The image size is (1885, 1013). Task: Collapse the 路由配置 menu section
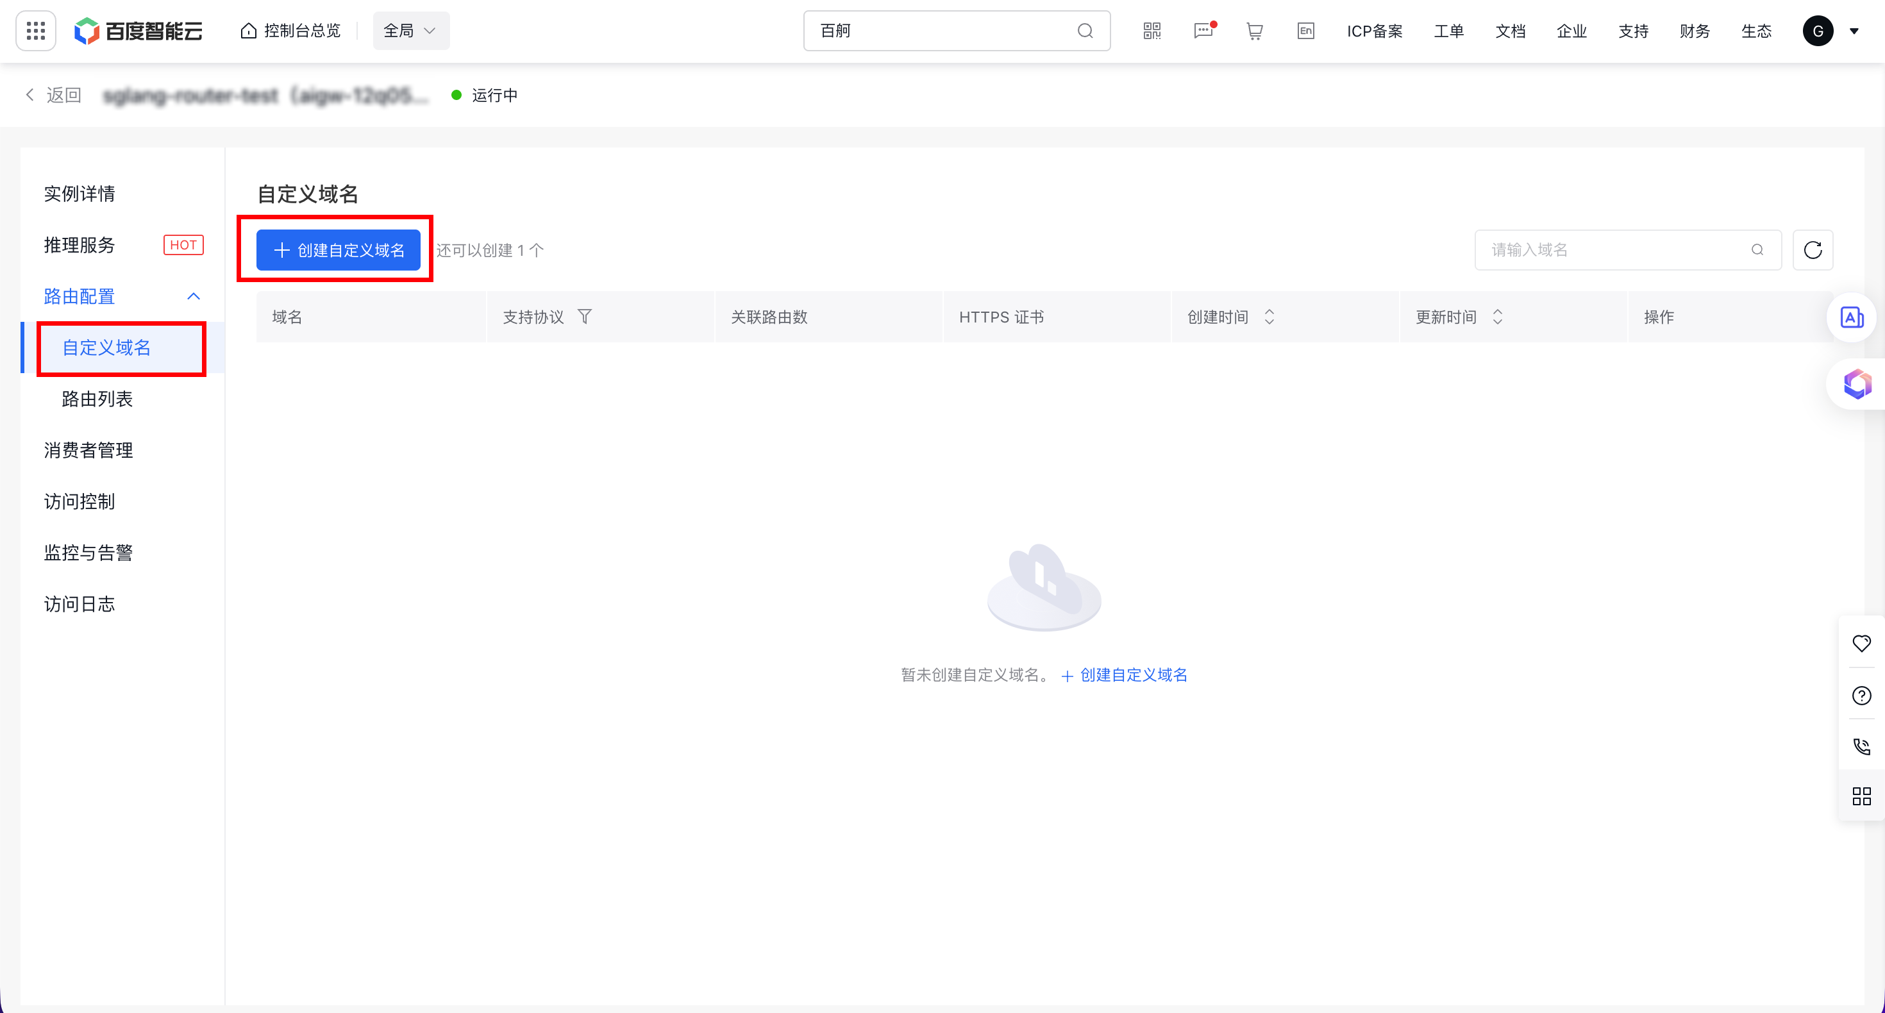pos(193,296)
